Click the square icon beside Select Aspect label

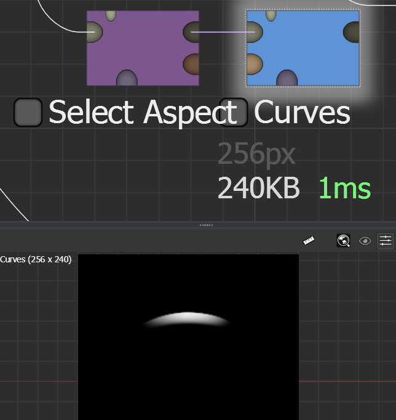pyautogui.click(x=28, y=112)
